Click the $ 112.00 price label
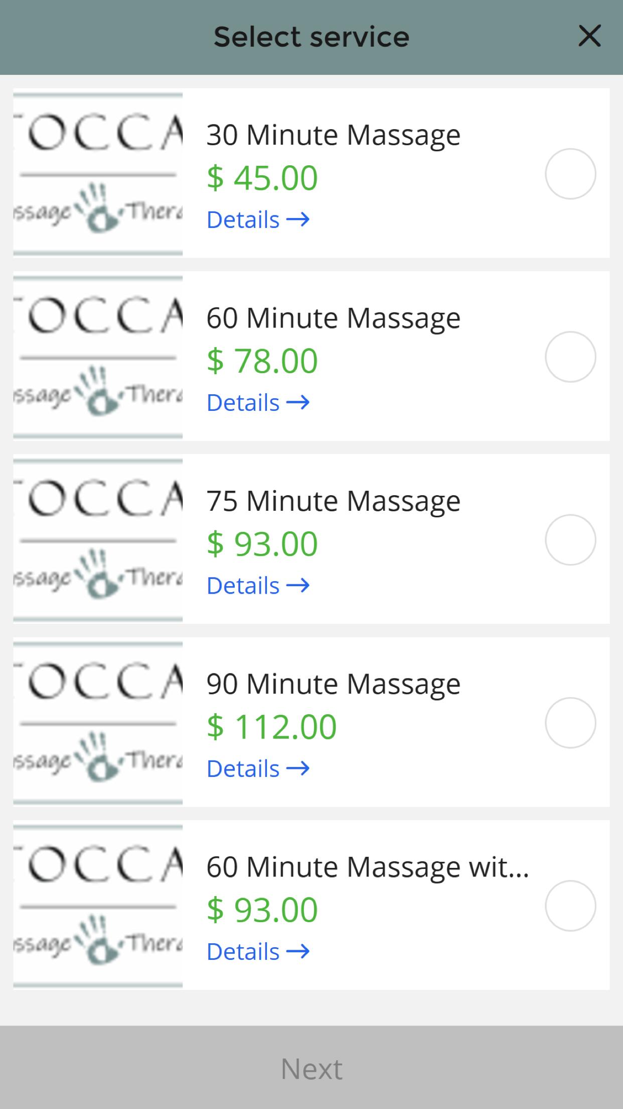The height and width of the screenshot is (1109, 623). coord(271,727)
